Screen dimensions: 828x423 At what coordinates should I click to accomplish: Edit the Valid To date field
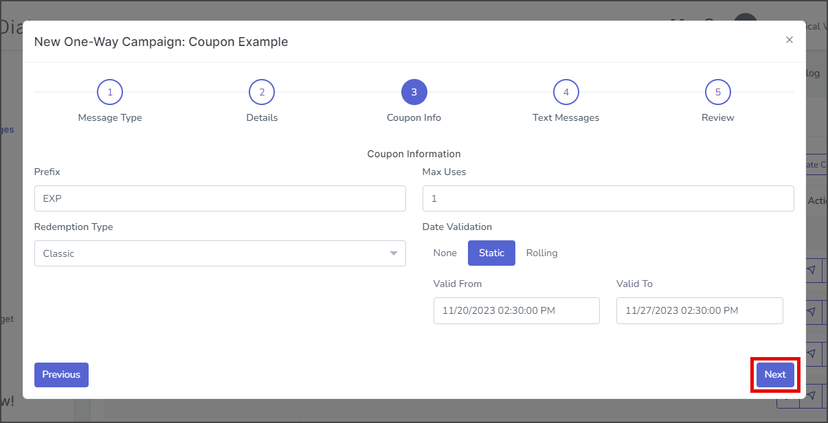[700, 310]
